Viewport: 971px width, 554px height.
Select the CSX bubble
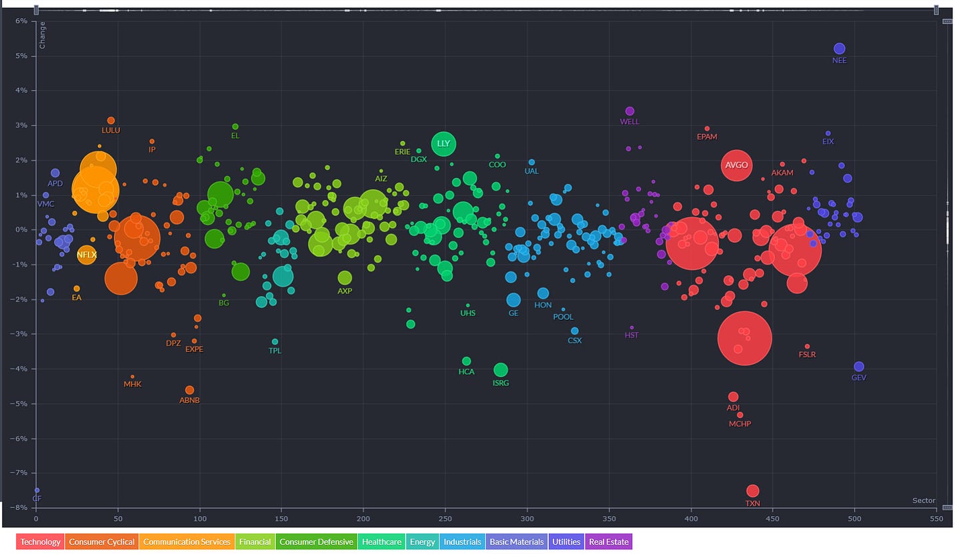(x=575, y=331)
